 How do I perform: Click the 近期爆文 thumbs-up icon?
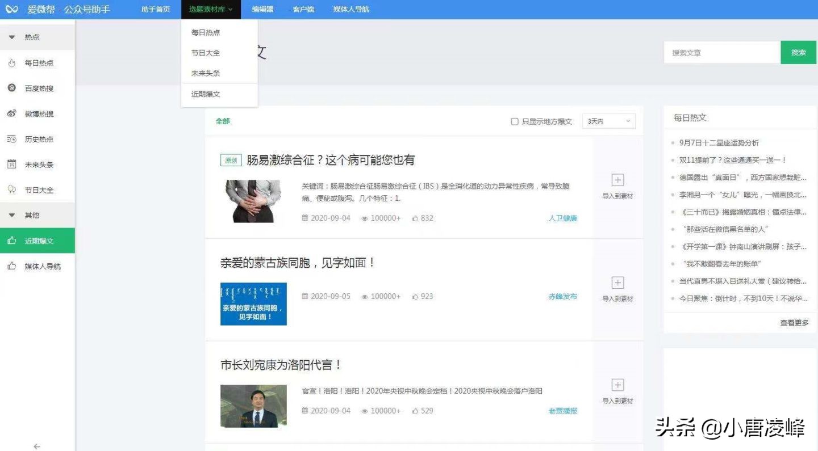(x=12, y=241)
